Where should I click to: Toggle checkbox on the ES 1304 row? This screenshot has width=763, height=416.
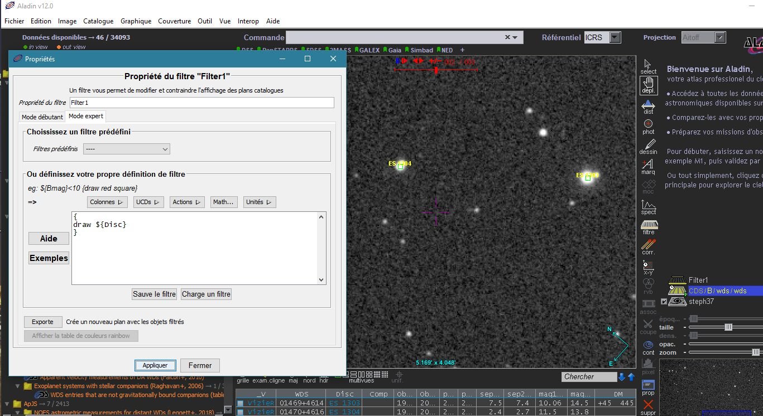(x=241, y=412)
